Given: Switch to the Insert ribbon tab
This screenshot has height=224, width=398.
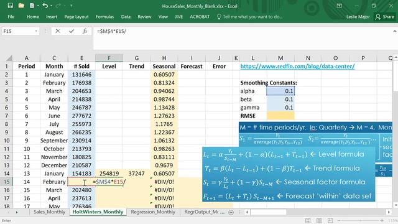Looking at the screenshot, I should point(52,17).
